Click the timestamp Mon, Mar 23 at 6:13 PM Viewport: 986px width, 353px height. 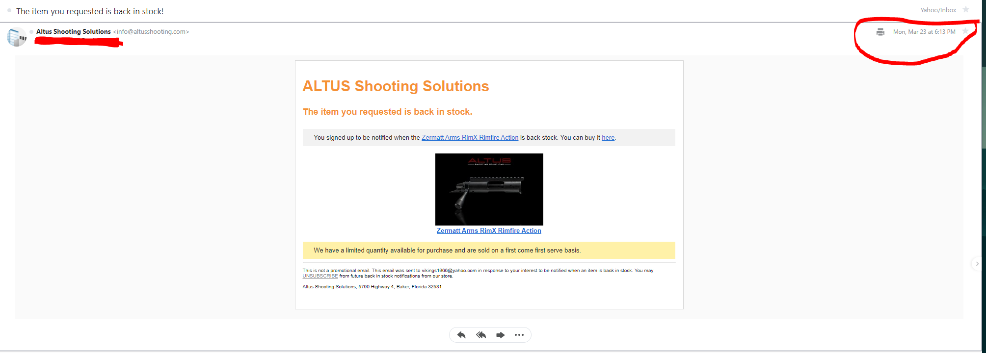[924, 32]
